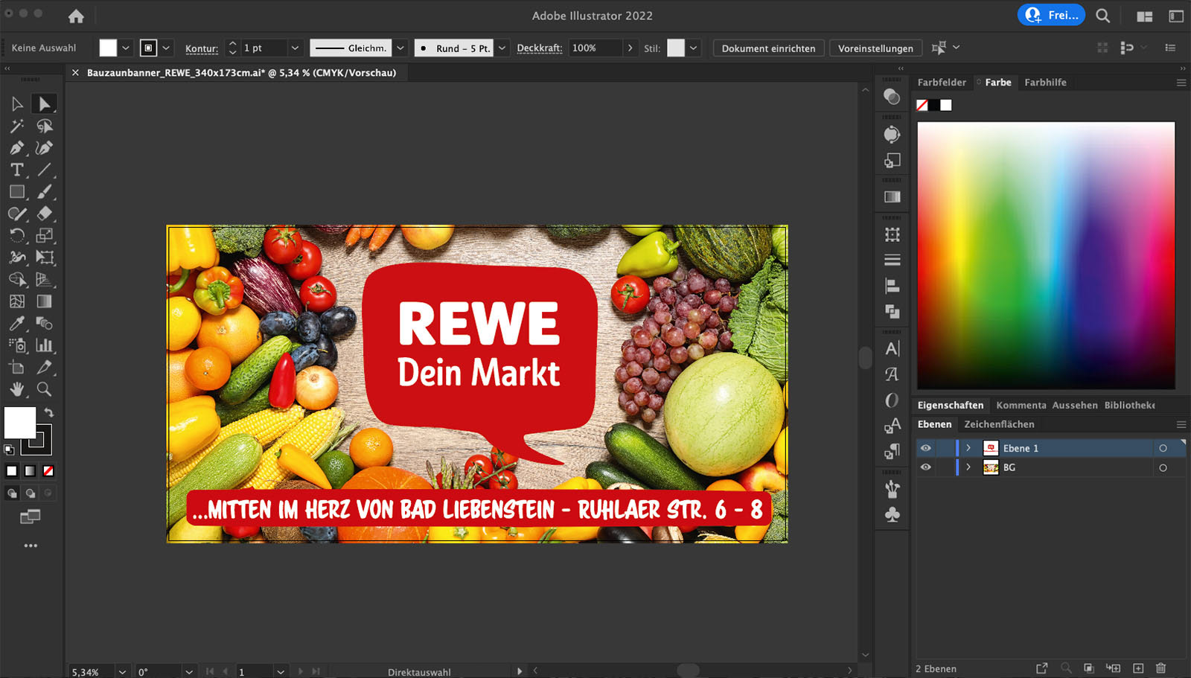Click Dokument einrichten button
This screenshot has width=1191, height=678.
coord(768,48)
